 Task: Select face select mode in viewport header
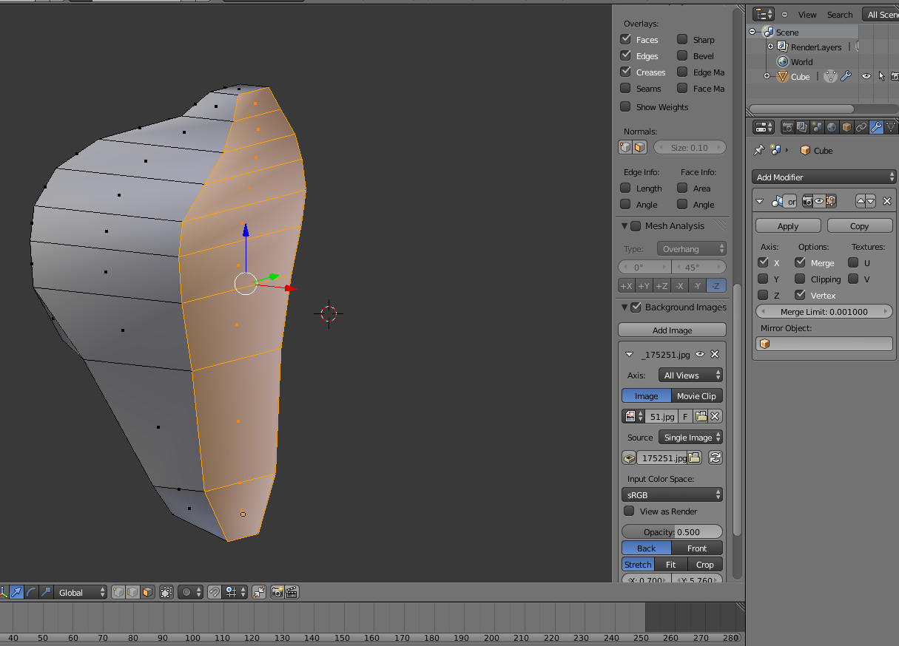tap(148, 592)
